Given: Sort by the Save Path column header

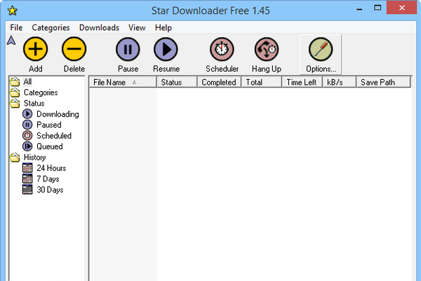Looking at the screenshot, I should point(383,82).
